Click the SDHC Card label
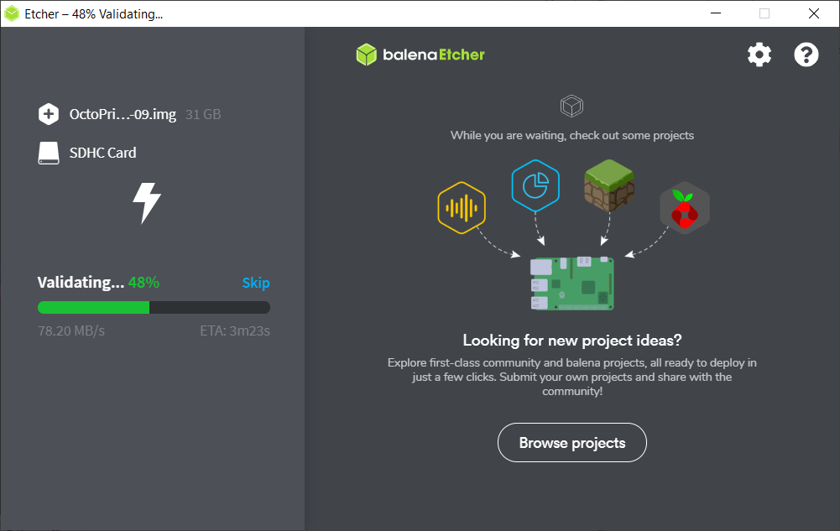840x531 pixels. click(x=102, y=153)
